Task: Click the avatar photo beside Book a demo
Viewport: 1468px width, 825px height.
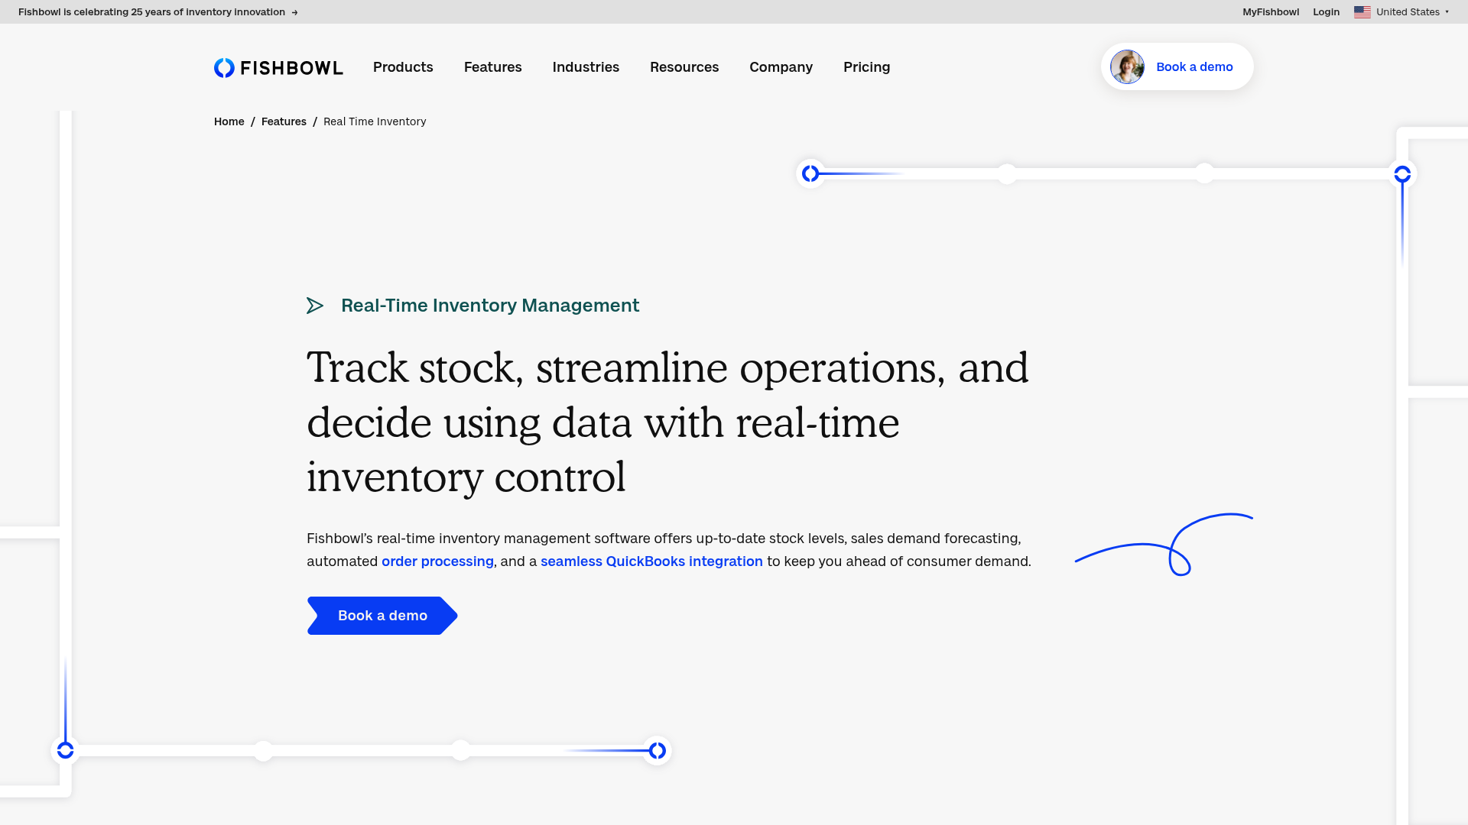Action: 1127,67
